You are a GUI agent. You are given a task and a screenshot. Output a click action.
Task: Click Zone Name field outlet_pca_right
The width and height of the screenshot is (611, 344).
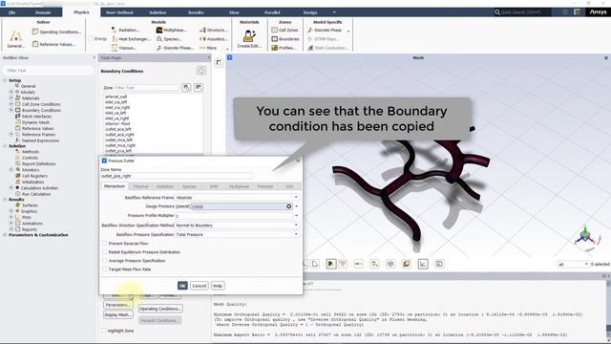[x=177, y=176]
